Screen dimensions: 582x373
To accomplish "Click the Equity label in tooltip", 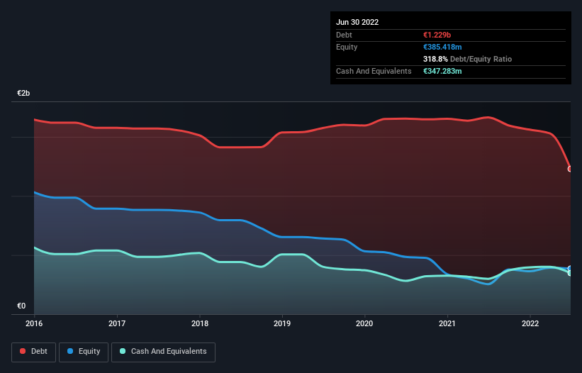I will point(347,47).
